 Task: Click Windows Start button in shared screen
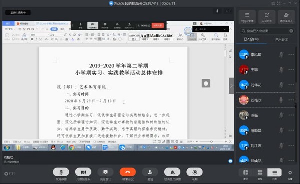click(x=7, y=147)
